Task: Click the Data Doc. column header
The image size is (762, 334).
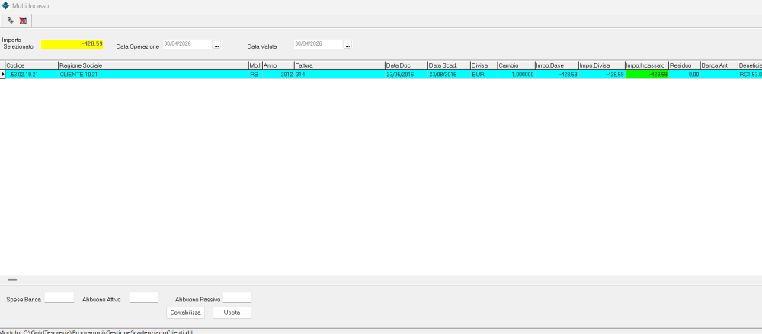Action: tap(406, 65)
